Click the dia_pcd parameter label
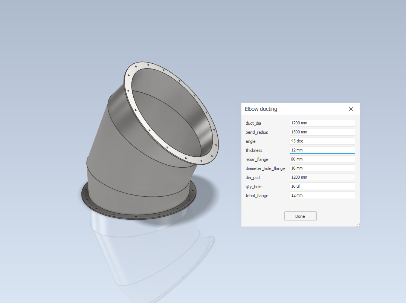The height and width of the screenshot is (303, 406). click(x=252, y=178)
